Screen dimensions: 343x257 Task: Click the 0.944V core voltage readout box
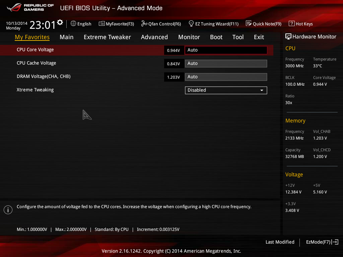pos(174,50)
